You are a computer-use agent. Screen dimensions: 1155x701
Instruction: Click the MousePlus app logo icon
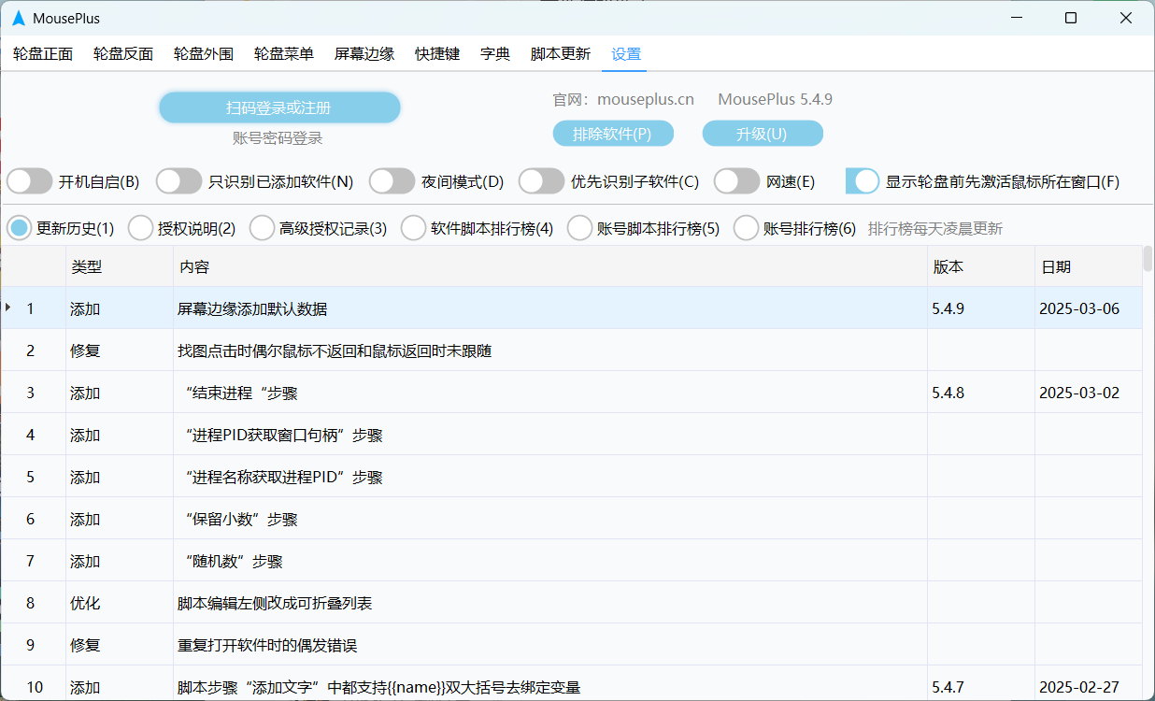(18, 19)
